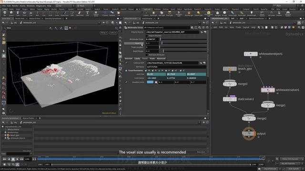This screenshot has height=171, width=305.
Task: Select the whitewatersolver1 node
Action: pos(268,90)
